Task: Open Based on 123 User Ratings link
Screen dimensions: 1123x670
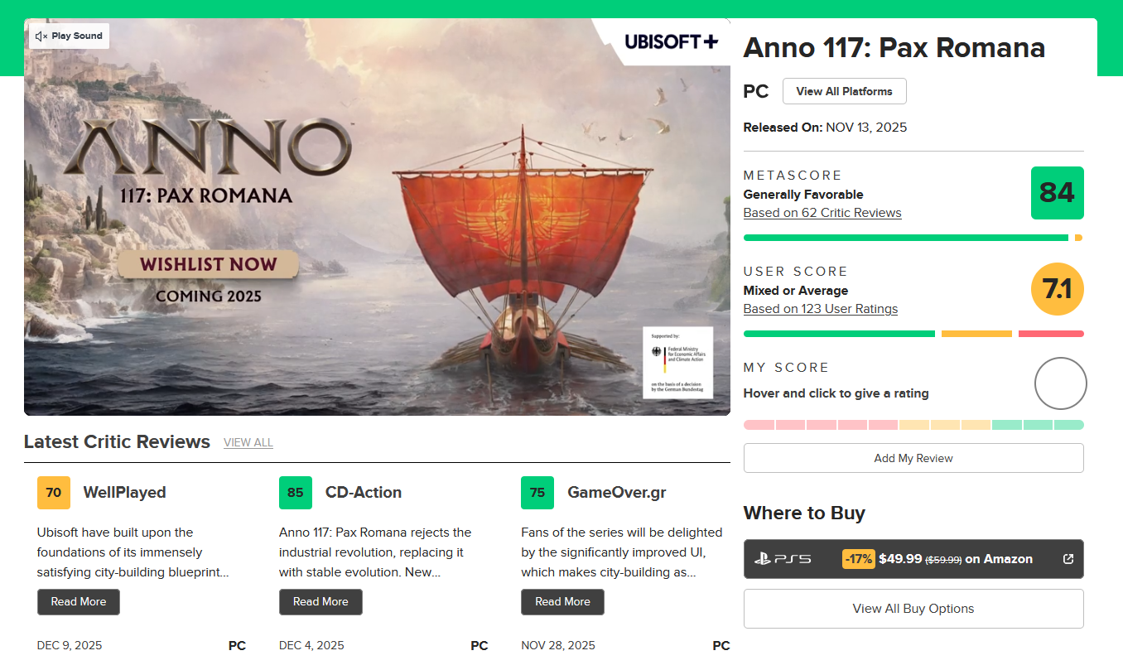Action: tap(821, 309)
